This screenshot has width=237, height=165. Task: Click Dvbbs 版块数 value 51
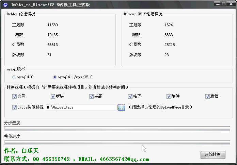point(49,55)
